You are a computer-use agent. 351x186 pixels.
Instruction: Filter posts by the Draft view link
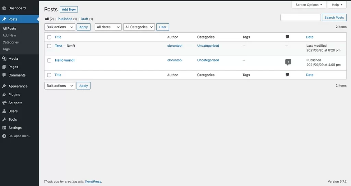click(x=84, y=19)
